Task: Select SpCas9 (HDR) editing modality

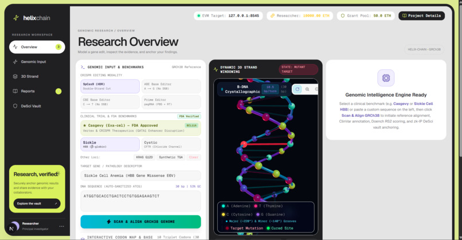Action: pyautogui.click(x=110, y=86)
